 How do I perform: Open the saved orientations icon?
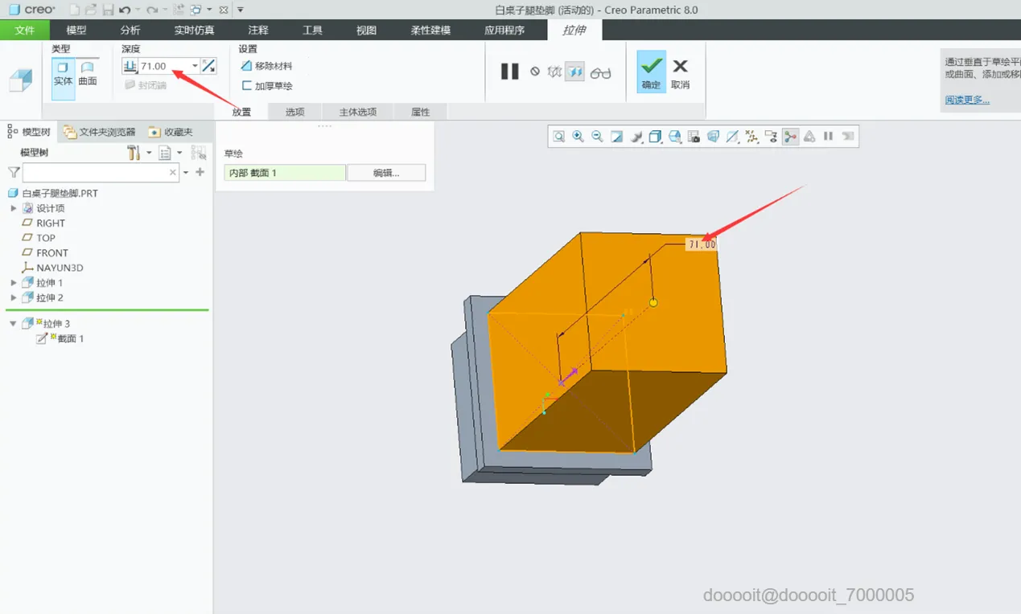tap(674, 137)
